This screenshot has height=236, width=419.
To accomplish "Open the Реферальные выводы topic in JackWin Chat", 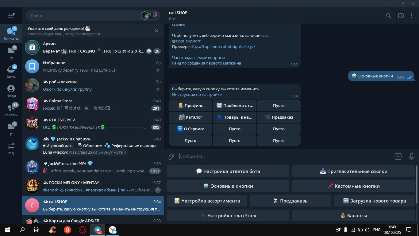I will click(x=130, y=146).
